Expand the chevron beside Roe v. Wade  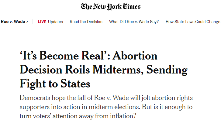click(x=27, y=22)
